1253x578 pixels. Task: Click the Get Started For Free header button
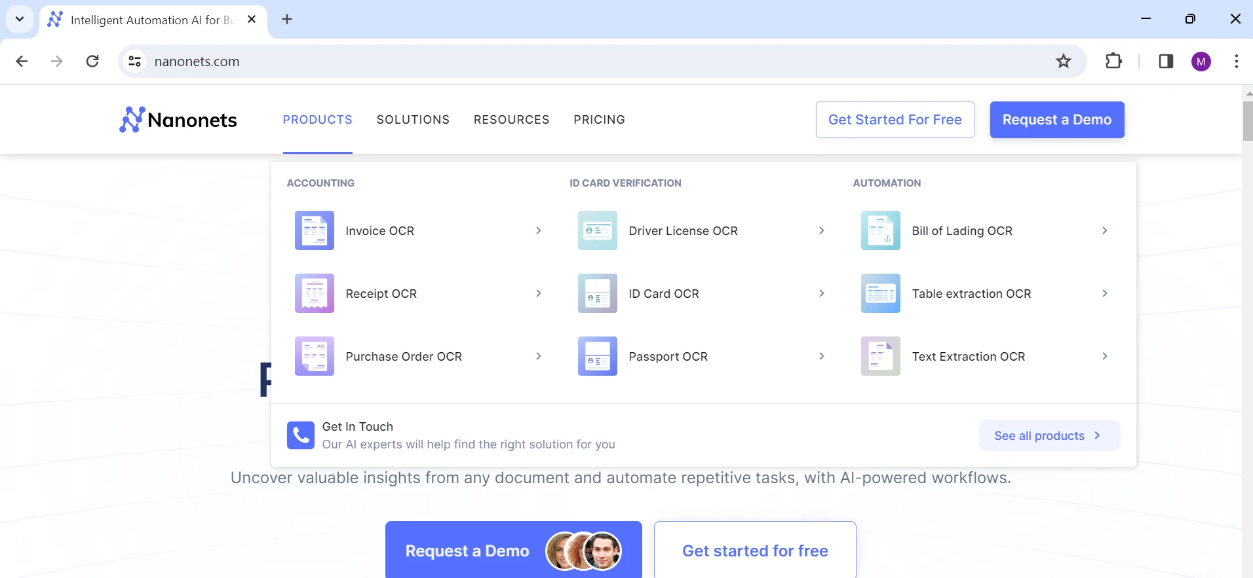pos(895,120)
